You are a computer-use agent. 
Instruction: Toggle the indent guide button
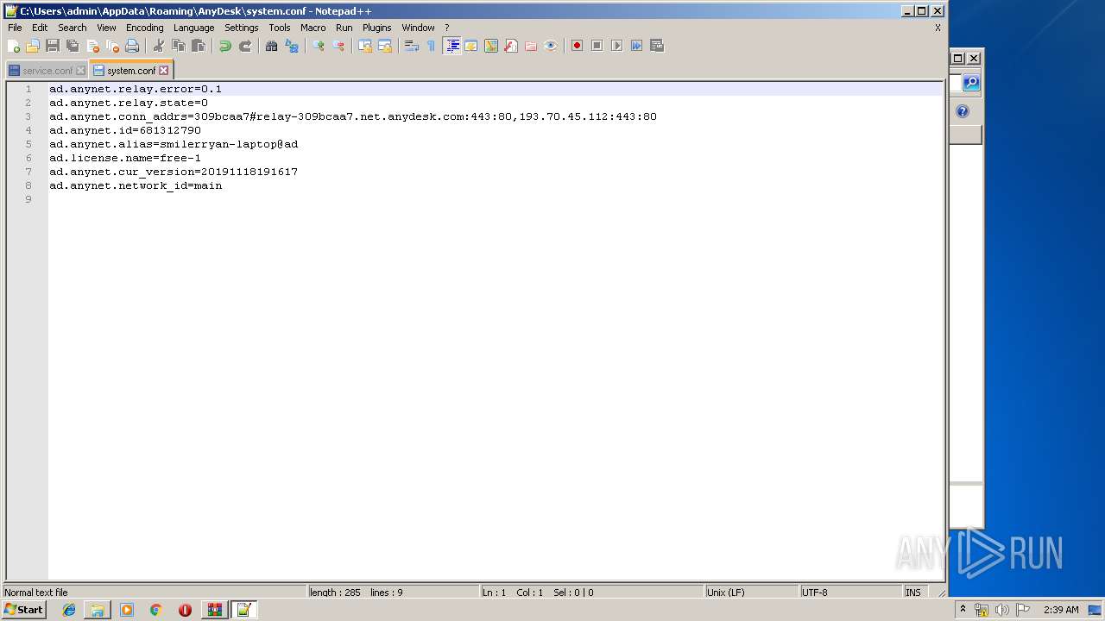tap(451, 46)
